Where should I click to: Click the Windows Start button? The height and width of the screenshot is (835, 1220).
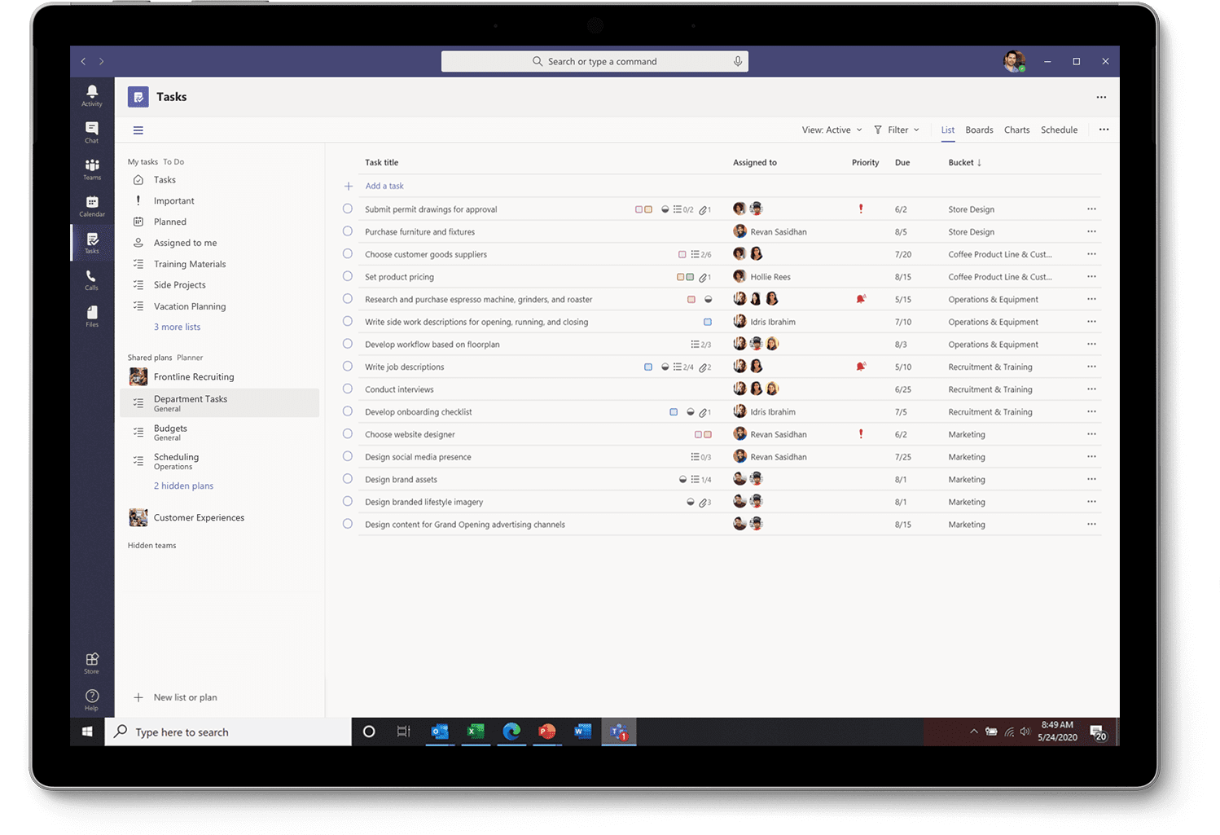[x=87, y=732]
